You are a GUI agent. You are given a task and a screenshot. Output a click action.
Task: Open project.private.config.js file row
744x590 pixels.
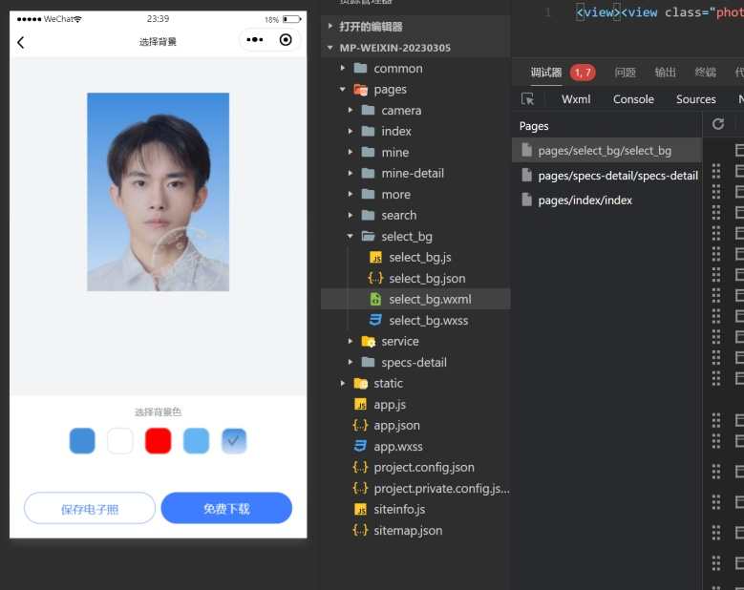pos(415,488)
